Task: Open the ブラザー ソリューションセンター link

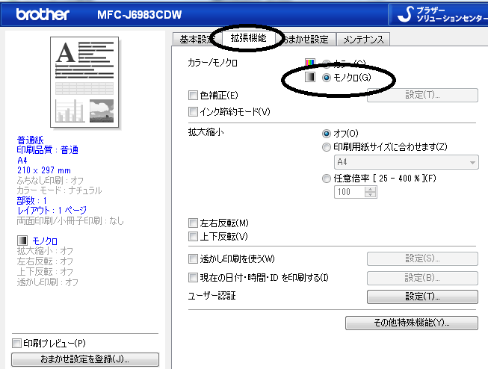Action: 439,14
